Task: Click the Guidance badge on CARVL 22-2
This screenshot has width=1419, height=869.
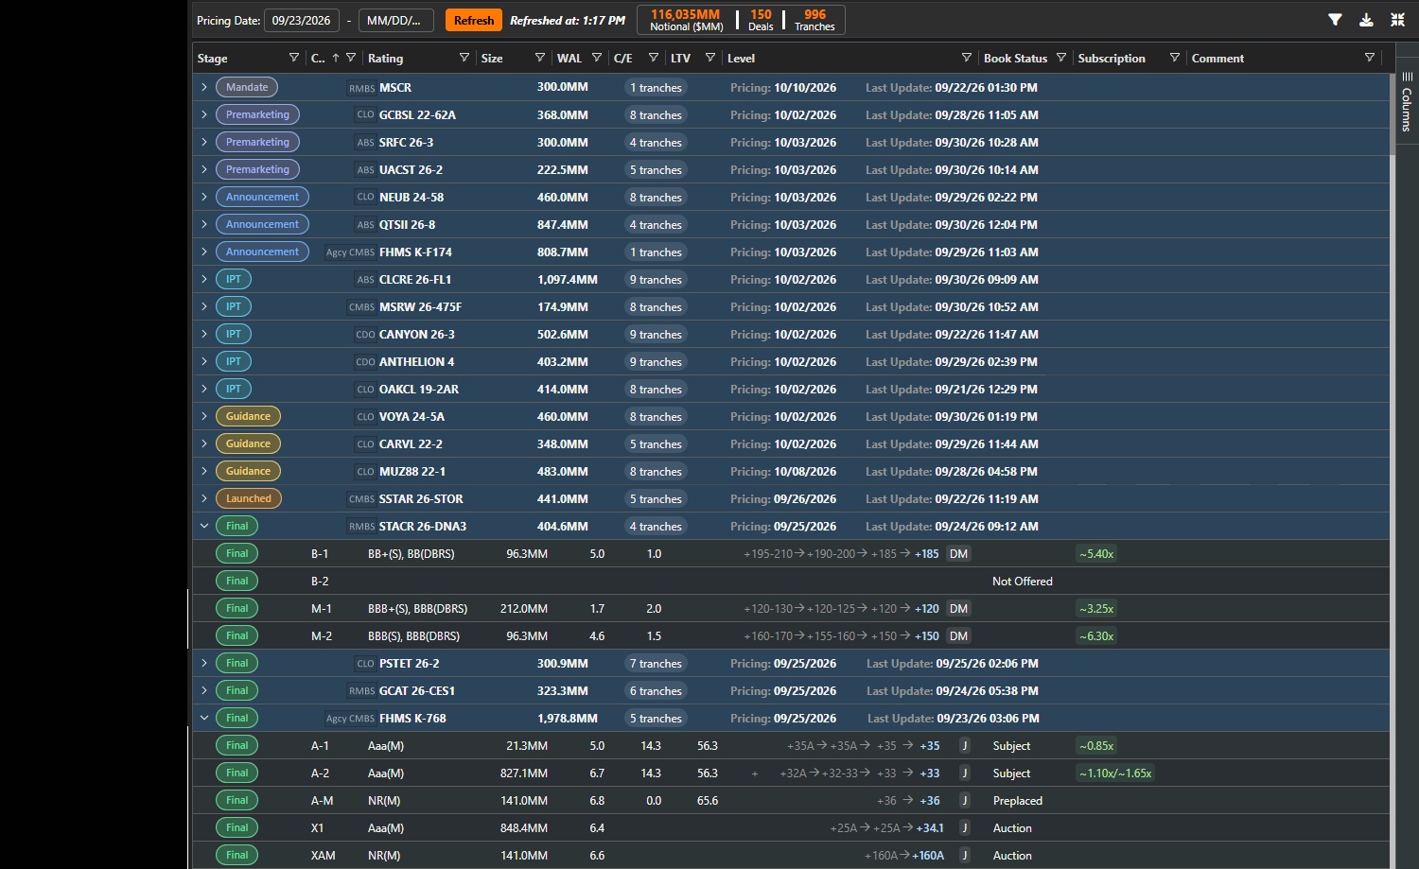Action: 249,443
